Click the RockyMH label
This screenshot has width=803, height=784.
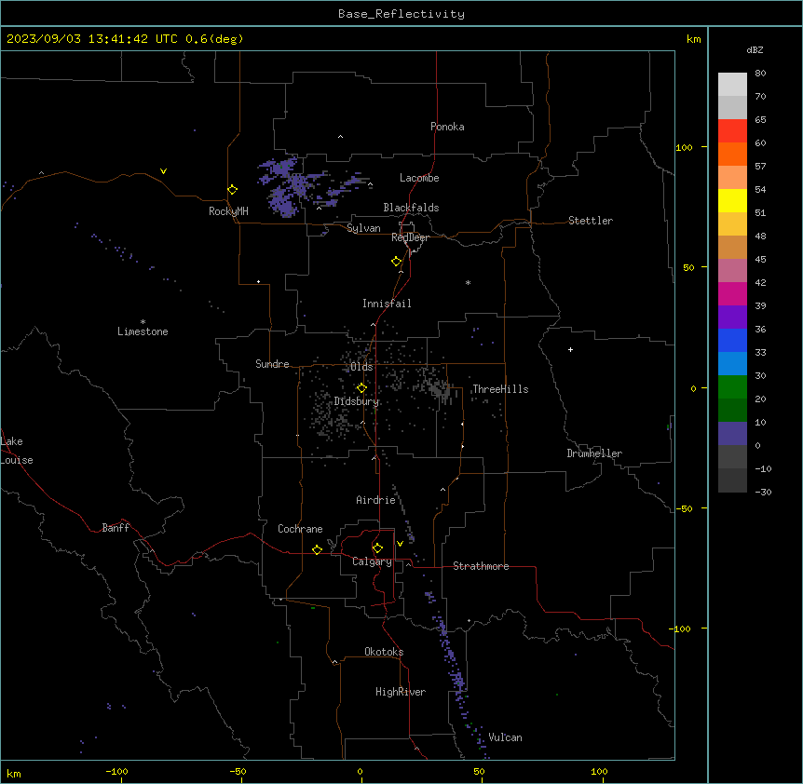pos(228,211)
